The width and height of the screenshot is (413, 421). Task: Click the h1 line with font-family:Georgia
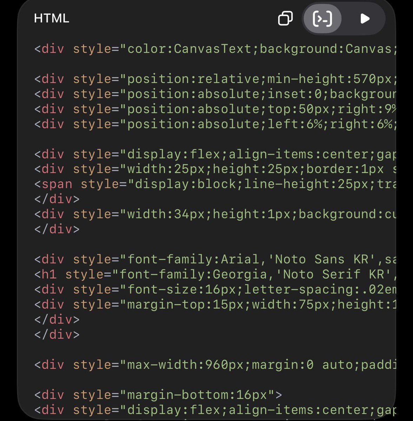coord(215,274)
